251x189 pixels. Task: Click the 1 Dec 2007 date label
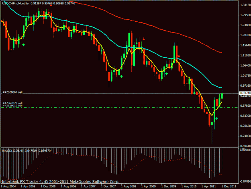click(108, 187)
